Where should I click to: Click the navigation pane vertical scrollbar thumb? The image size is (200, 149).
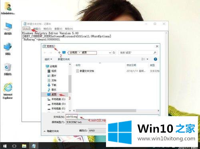pyautogui.click(x=70, y=84)
